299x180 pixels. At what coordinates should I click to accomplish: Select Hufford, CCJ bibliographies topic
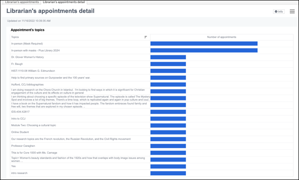tap(27, 85)
